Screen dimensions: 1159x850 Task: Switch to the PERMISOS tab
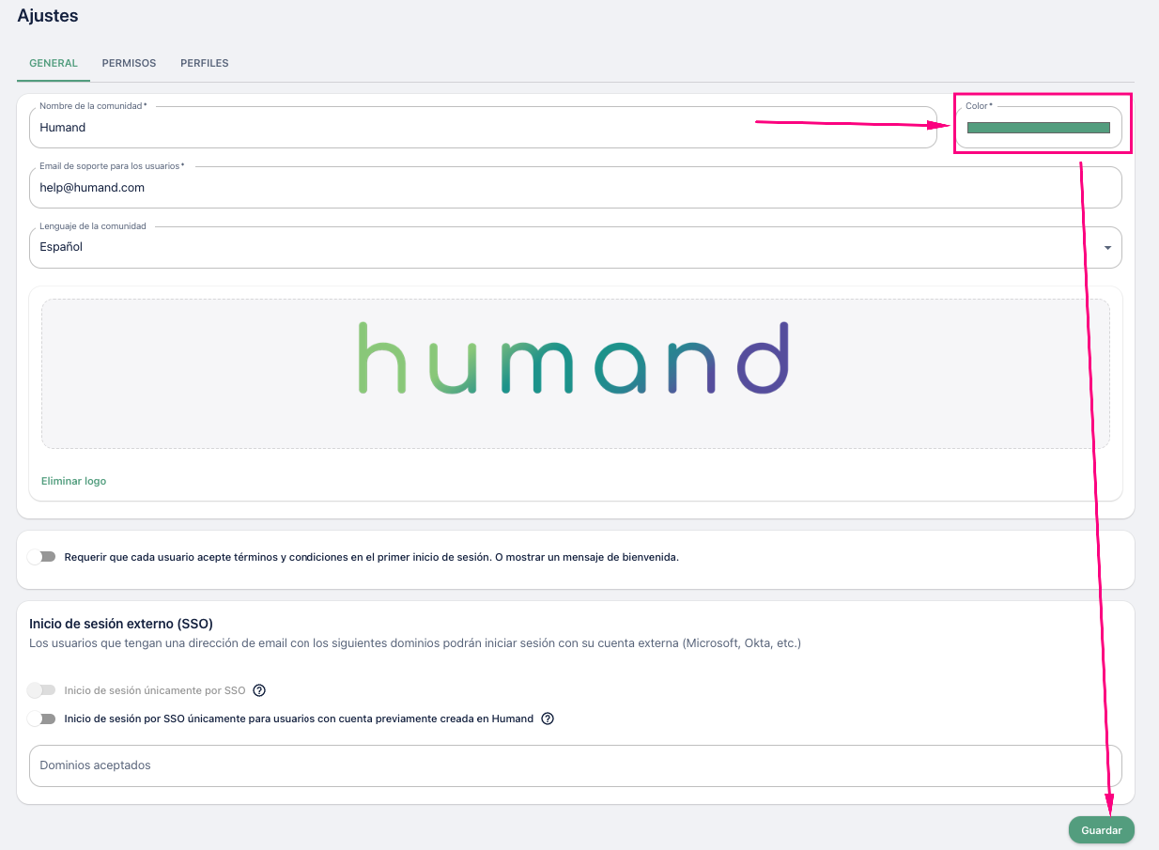129,63
